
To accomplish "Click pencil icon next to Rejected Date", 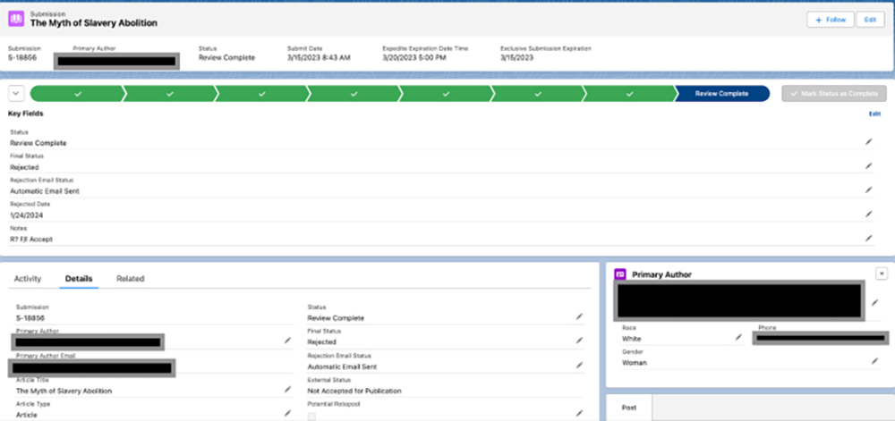I will (x=867, y=215).
